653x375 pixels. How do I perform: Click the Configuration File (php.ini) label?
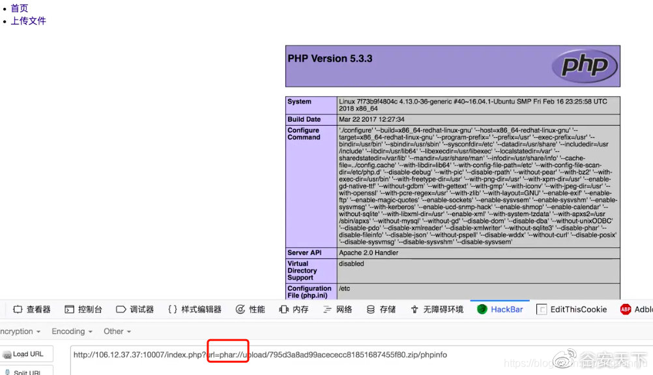pos(310,292)
